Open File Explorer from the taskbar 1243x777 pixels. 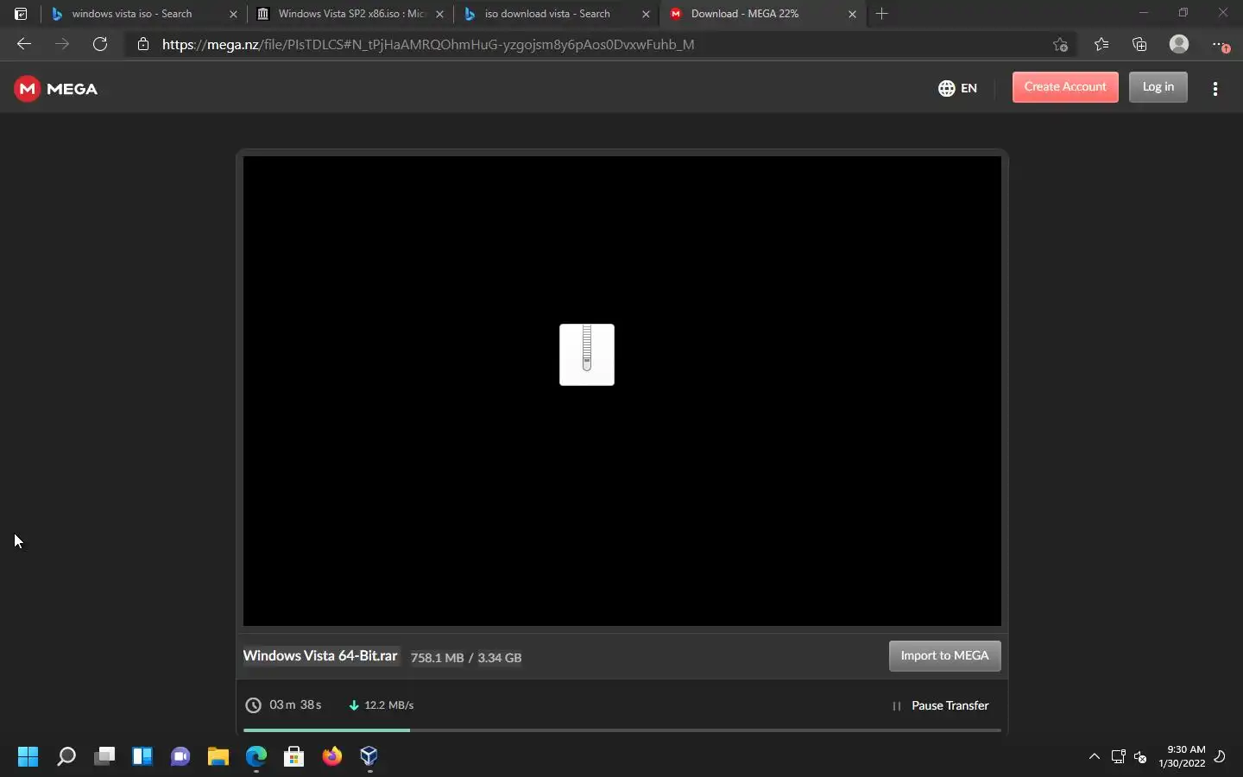point(218,757)
